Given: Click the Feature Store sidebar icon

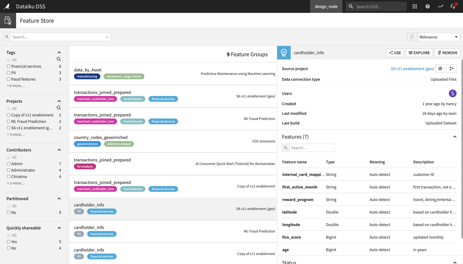Looking at the screenshot, I should coord(8,20).
